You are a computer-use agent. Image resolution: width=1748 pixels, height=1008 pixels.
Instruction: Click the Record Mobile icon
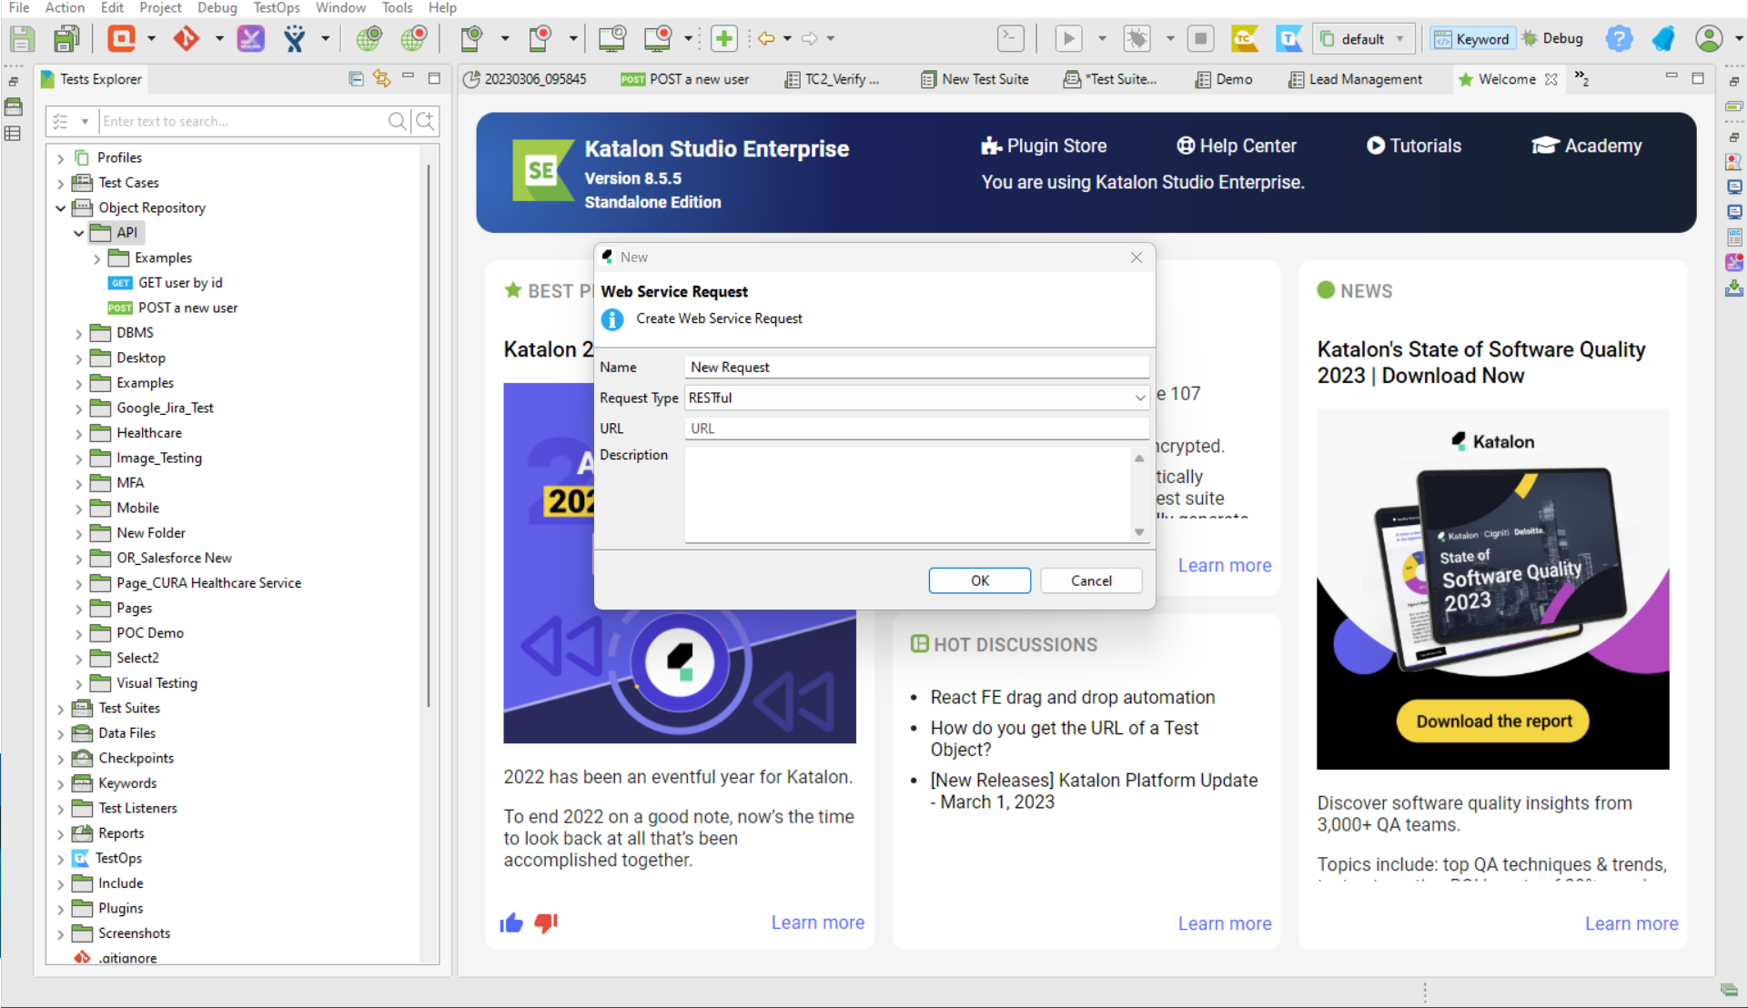coord(541,38)
